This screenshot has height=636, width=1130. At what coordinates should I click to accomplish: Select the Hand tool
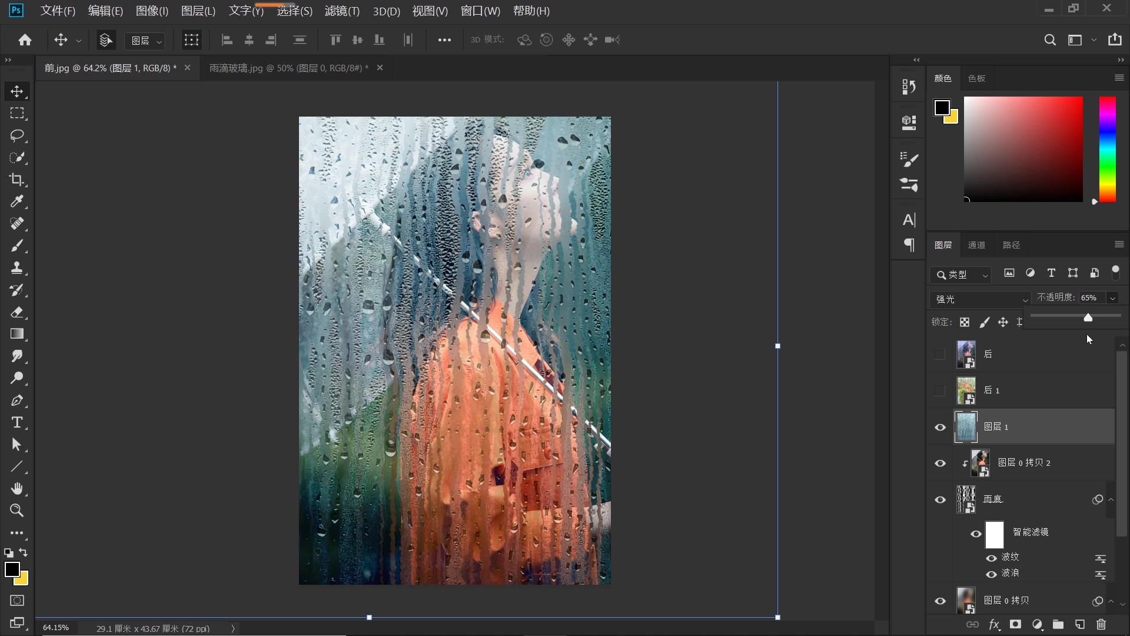16,489
